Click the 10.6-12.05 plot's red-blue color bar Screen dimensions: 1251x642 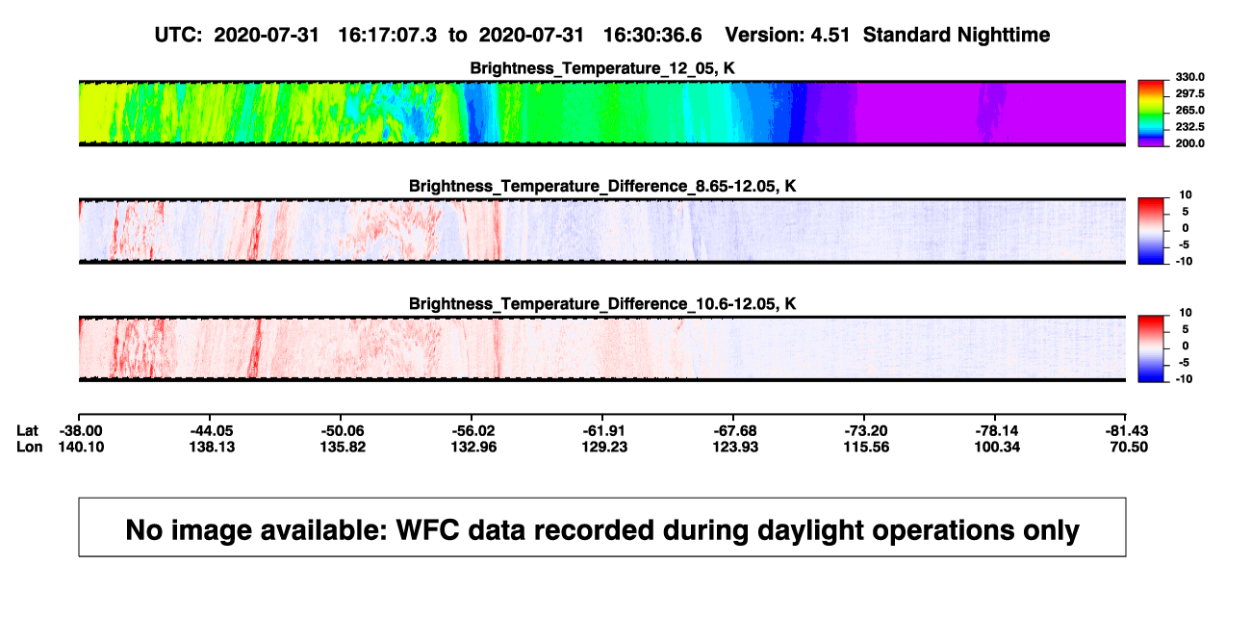click(x=1152, y=348)
